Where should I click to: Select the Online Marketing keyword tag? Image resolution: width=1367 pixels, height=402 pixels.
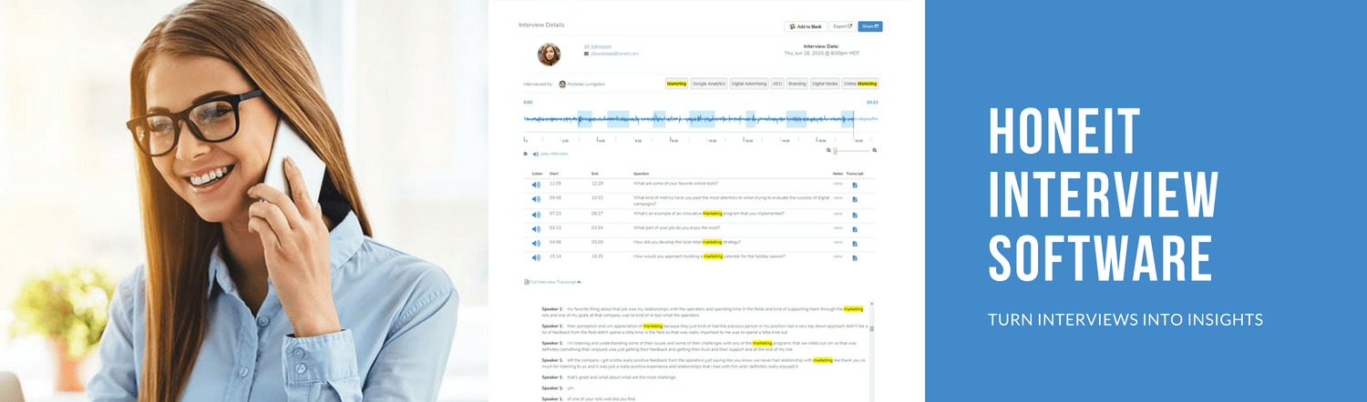click(x=860, y=84)
